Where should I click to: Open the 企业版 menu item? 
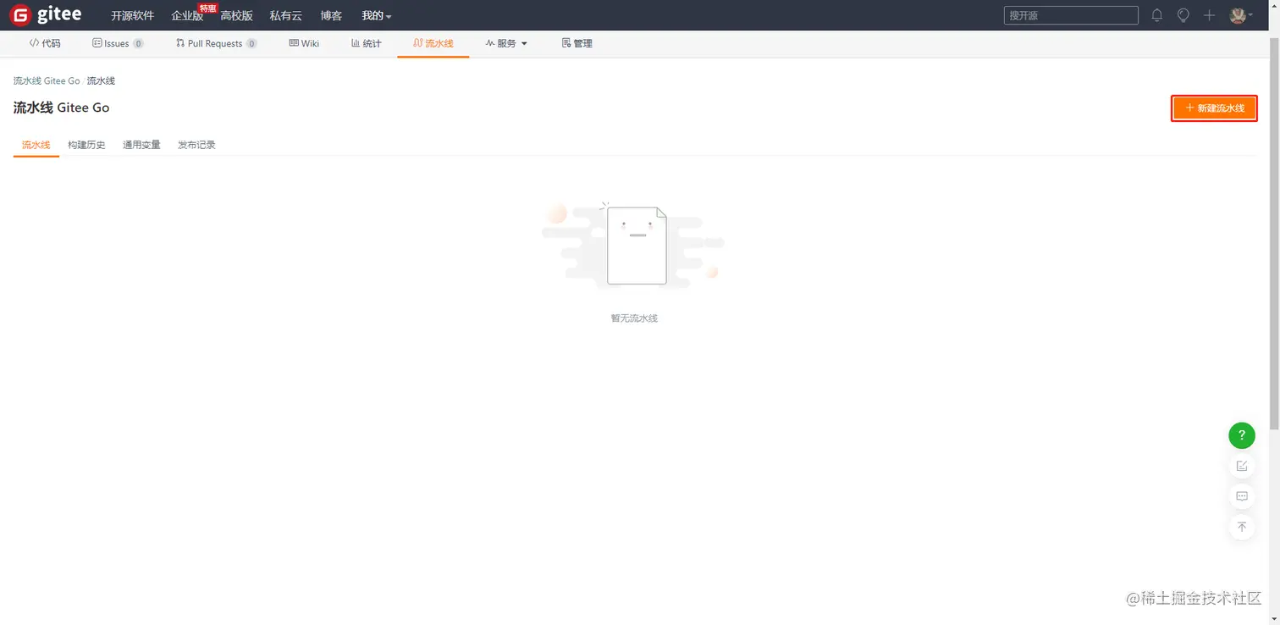187,15
